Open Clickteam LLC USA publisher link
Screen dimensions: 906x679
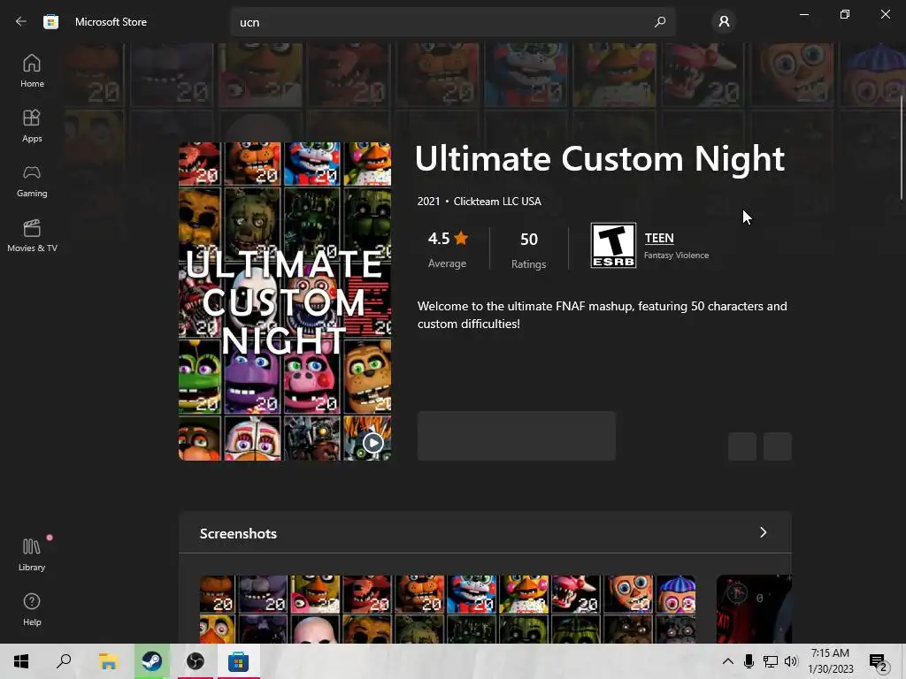point(497,202)
